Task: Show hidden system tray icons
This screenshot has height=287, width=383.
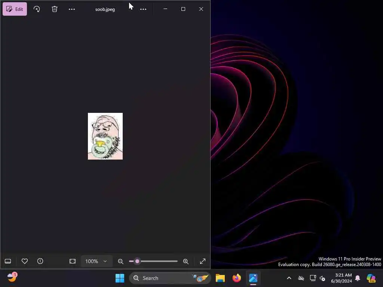Action: (289, 278)
